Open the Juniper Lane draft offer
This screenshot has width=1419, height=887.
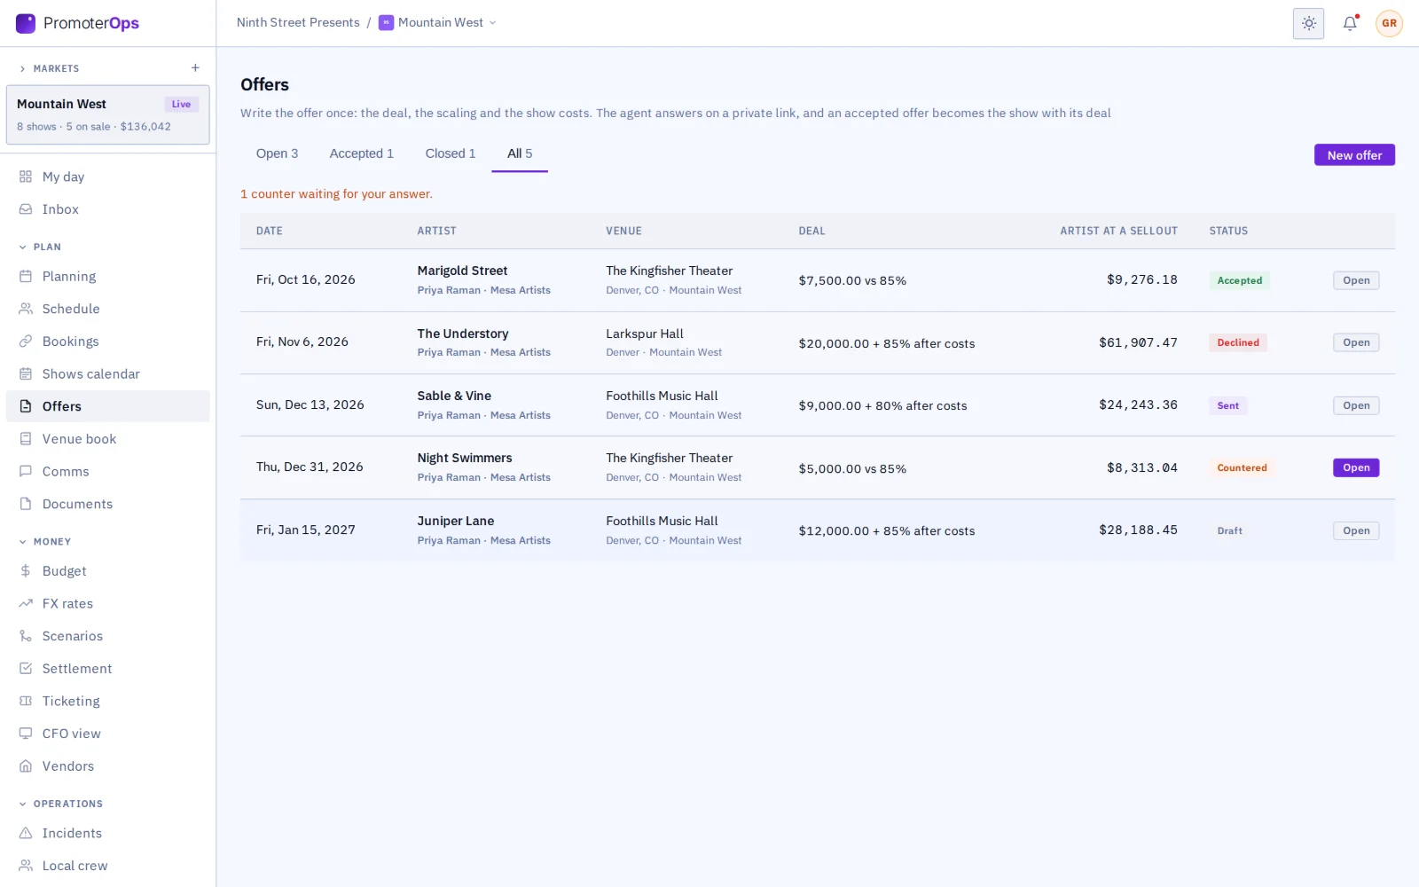point(1356,530)
